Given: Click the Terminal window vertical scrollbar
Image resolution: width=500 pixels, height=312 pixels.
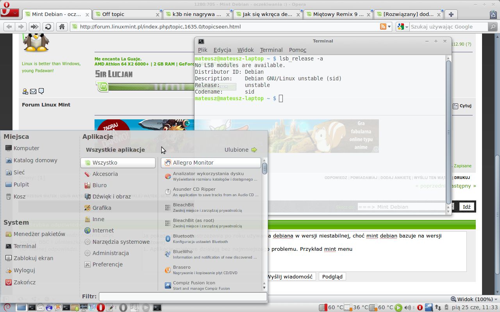Looking at the screenshot, I should 449,133.
